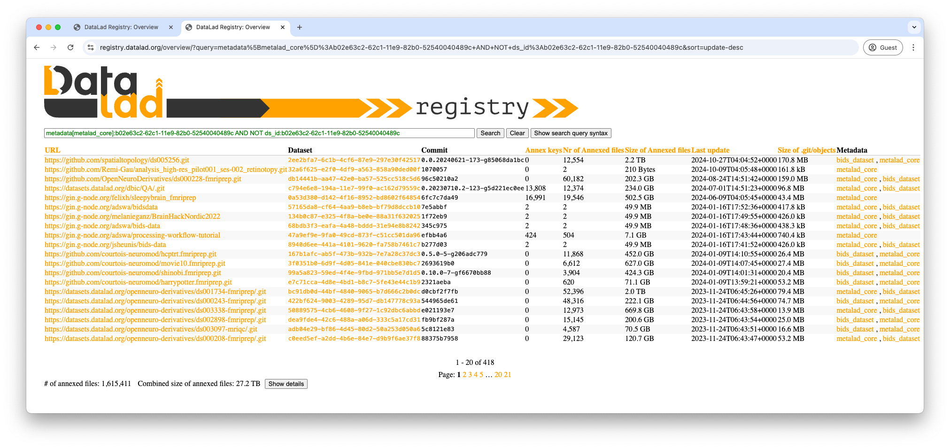Viewport: 950px width, 448px height.
Task: Click metalad_core in sleepybrain_fmriprep row
Action: point(857,198)
